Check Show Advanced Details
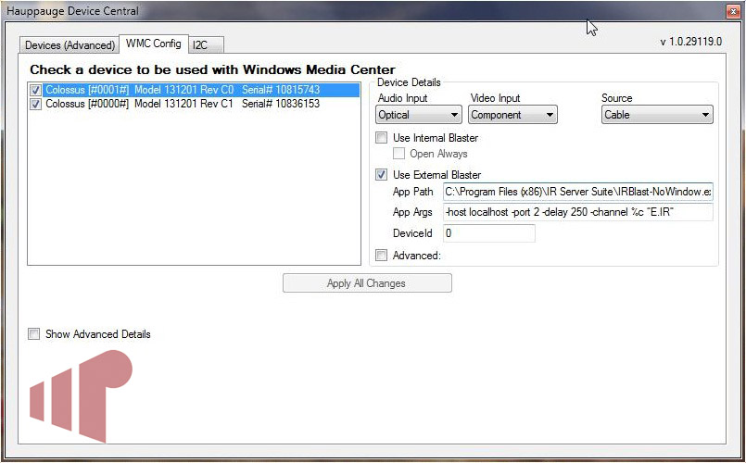Screen dimensions: 746x463 [33, 334]
